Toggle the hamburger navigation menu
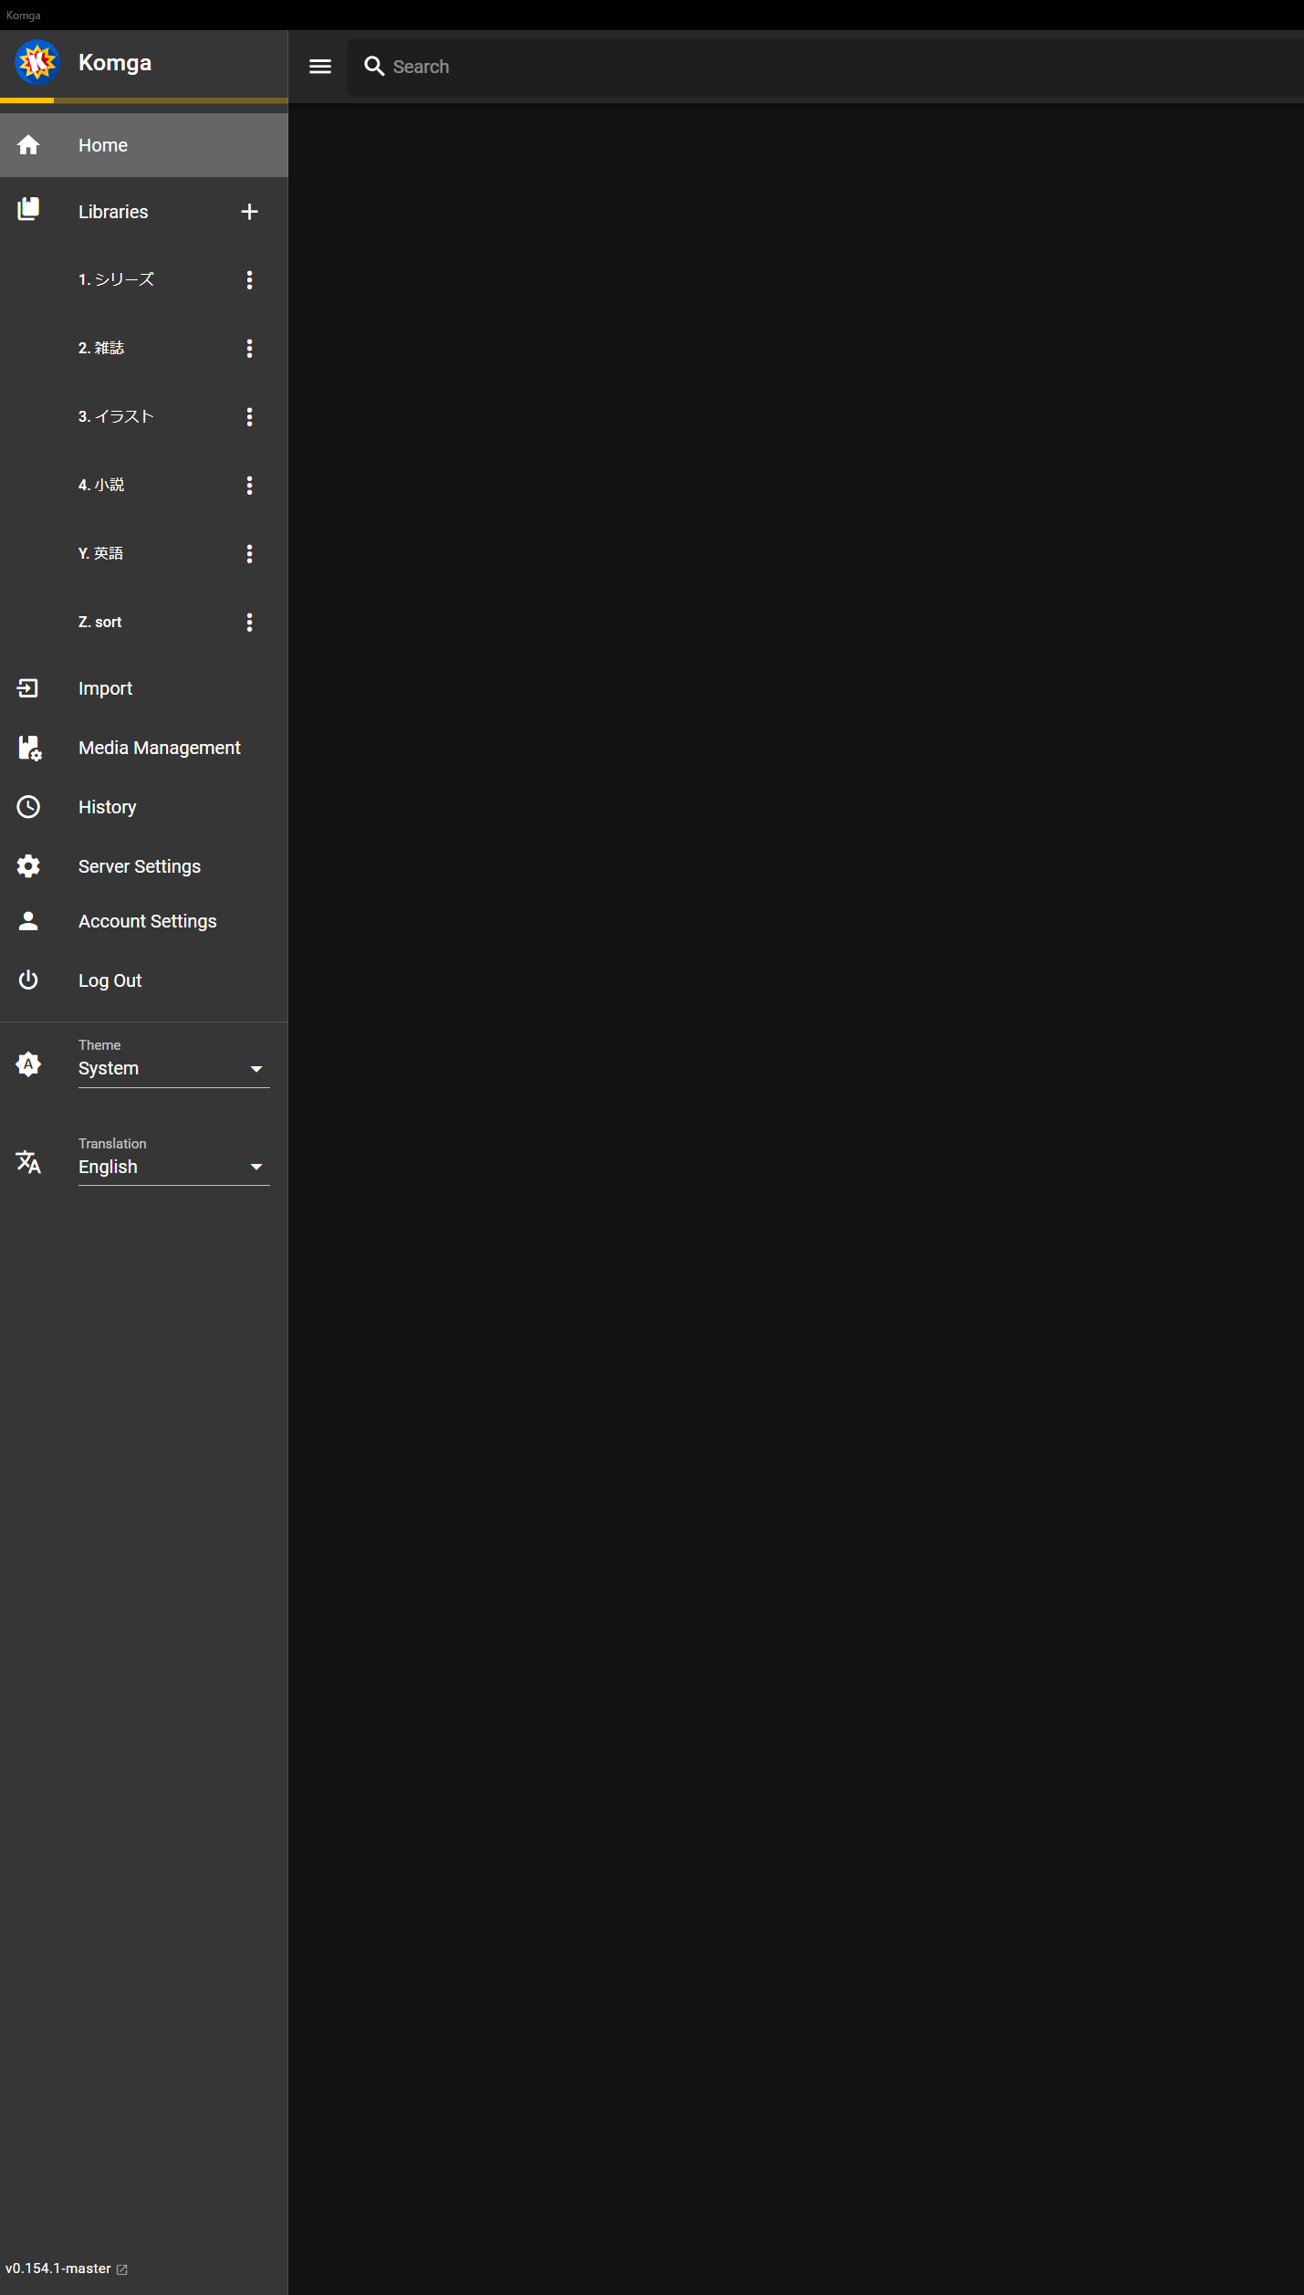Image resolution: width=1304 pixels, height=2295 pixels. [x=320, y=67]
